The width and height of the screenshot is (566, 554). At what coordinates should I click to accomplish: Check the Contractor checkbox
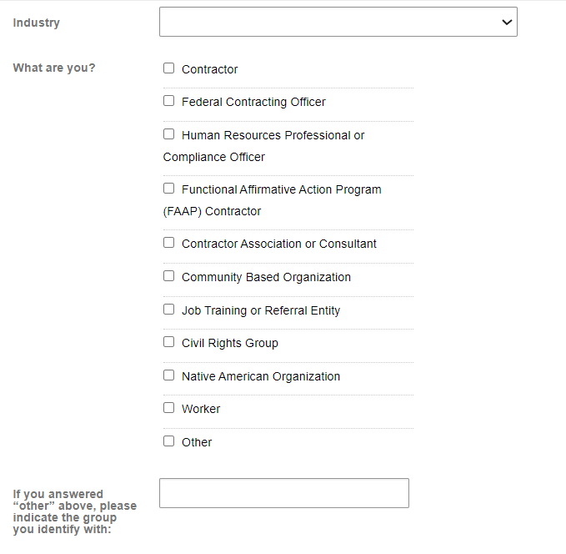click(x=169, y=68)
